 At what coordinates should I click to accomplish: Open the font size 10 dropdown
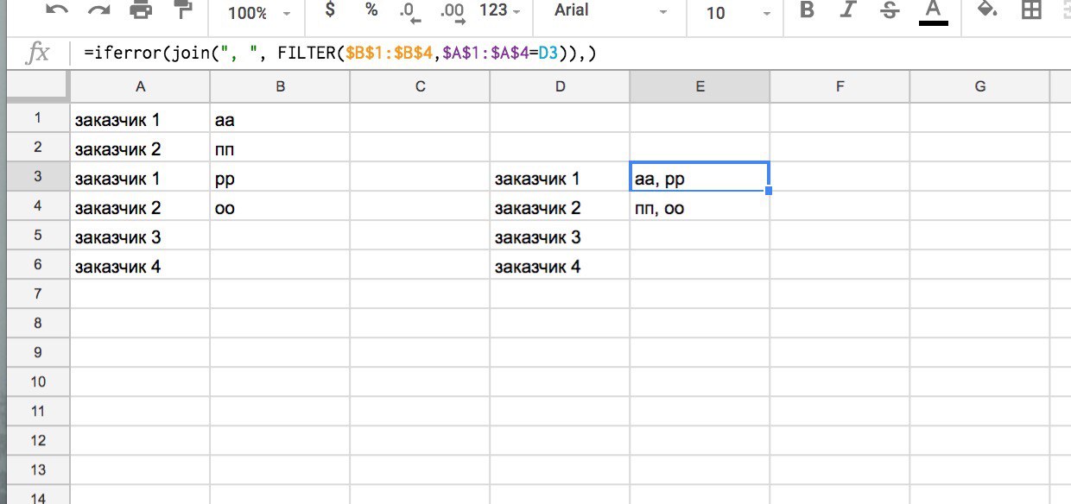(738, 13)
